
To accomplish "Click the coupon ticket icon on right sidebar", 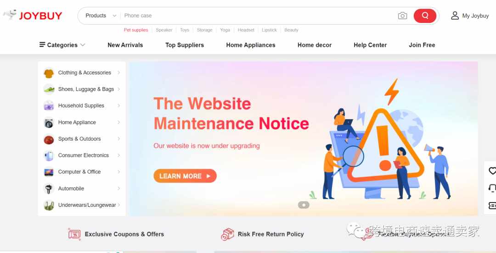I will 492,206.
